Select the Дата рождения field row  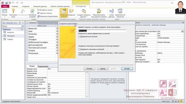point(42,45)
